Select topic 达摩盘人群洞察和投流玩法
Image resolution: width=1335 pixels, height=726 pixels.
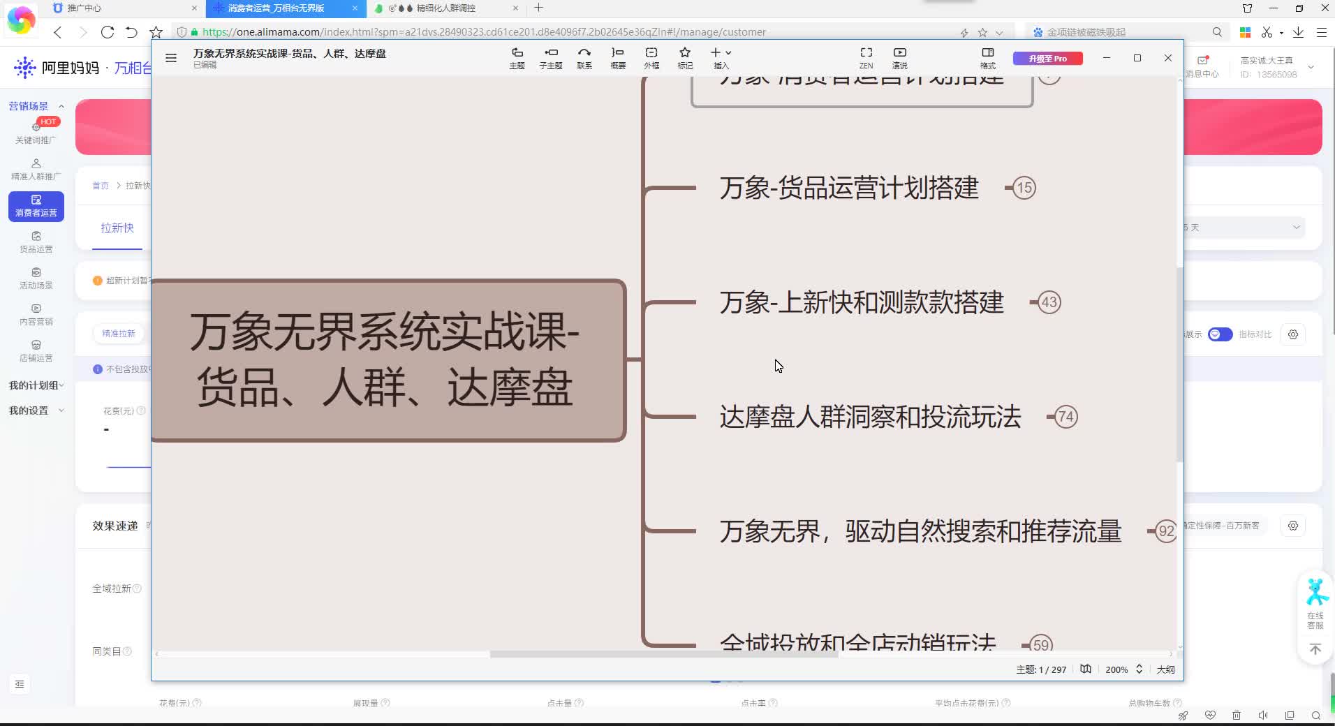pos(870,417)
